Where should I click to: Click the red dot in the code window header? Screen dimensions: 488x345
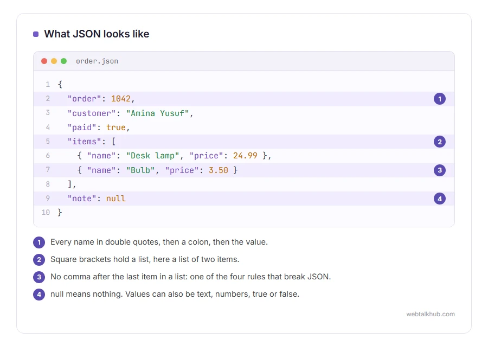44,61
